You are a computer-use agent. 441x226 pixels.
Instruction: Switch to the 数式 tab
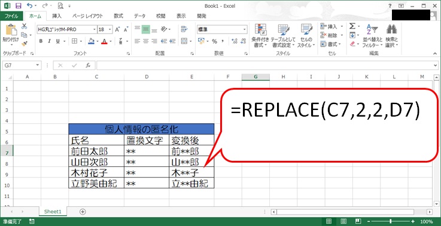118,16
